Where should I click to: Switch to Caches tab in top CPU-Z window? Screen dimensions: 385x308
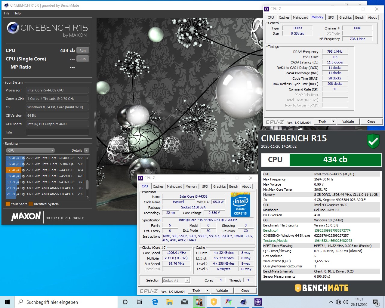284,17
